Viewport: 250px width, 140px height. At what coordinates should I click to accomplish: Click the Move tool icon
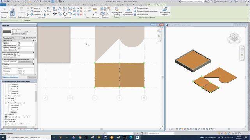click(55, 14)
